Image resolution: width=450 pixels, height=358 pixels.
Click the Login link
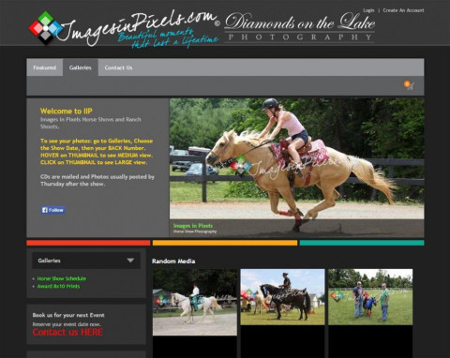[x=368, y=10]
